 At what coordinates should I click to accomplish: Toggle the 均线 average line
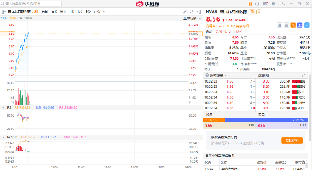[13, 18]
